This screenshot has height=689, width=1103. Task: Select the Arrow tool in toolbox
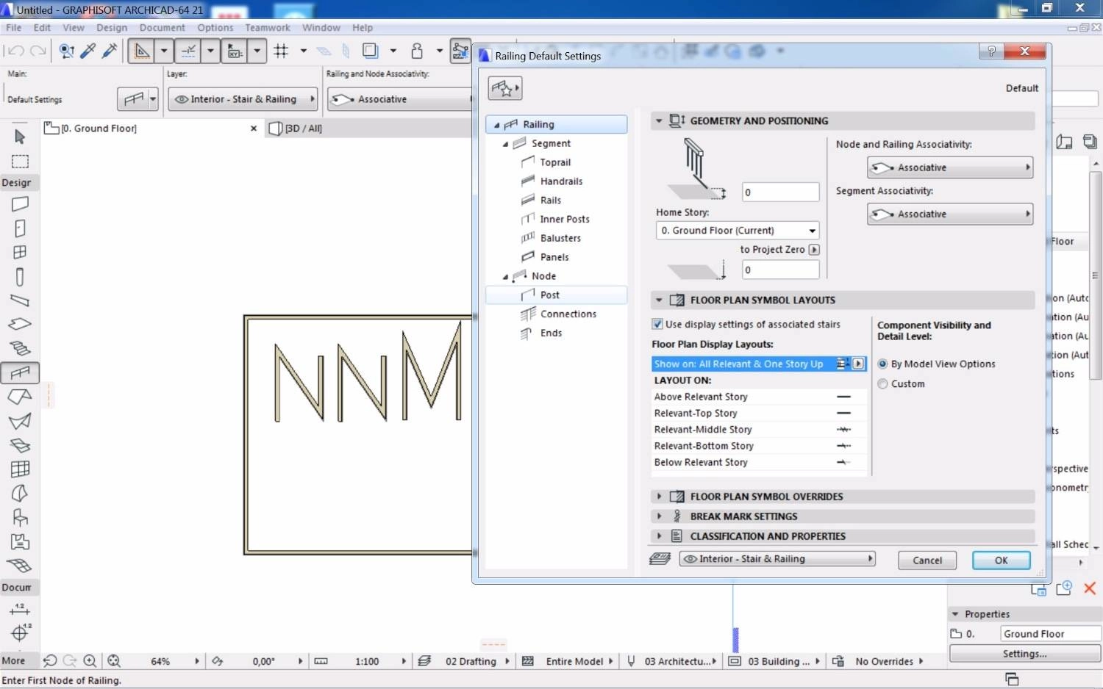pos(20,137)
